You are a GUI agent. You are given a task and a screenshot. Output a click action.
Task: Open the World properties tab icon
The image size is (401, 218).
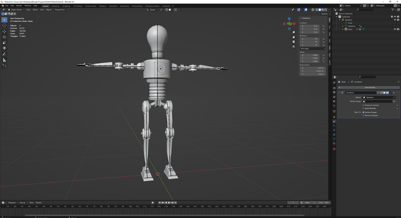point(334,106)
